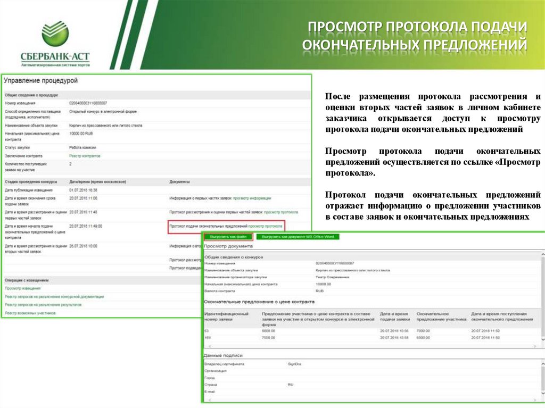Image resolution: width=545 pixels, height=408 pixels.
Task: Click the 'Работа комиссии' status value
Action: [x=82, y=148]
